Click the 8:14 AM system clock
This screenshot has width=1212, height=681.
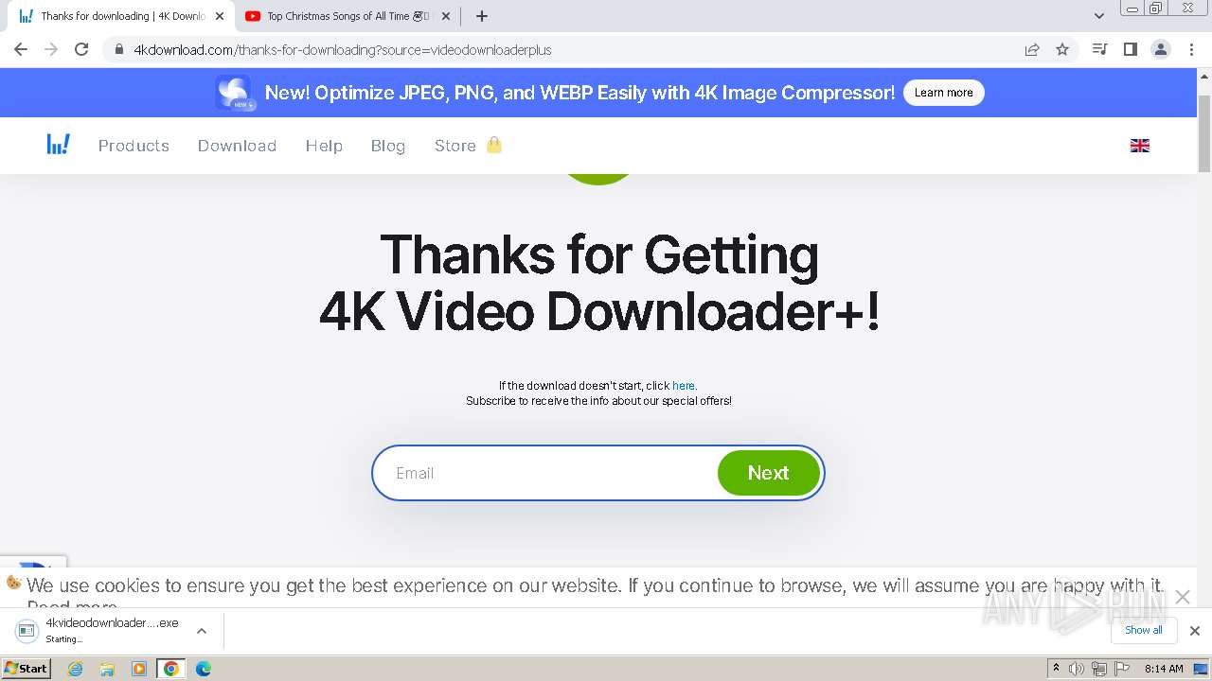[x=1164, y=669]
